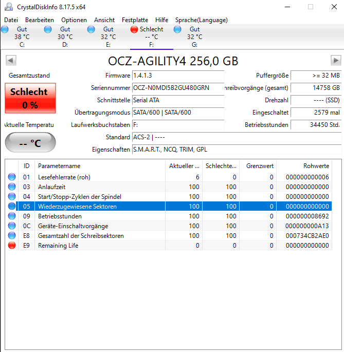The image size is (344, 352).
Task: Click the status orb of Anlaufzeit row
Action: [12, 187]
